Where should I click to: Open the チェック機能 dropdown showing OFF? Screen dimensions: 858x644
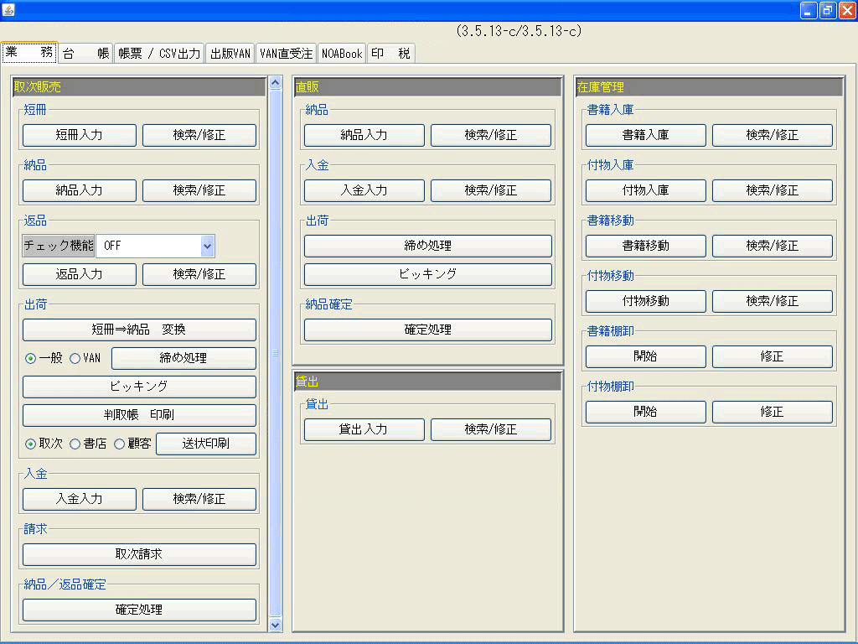pyautogui.click(x=207, y=247)
